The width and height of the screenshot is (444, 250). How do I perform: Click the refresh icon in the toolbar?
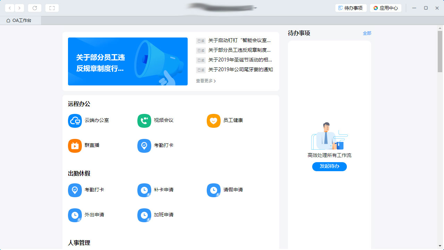tap(34, 8)
